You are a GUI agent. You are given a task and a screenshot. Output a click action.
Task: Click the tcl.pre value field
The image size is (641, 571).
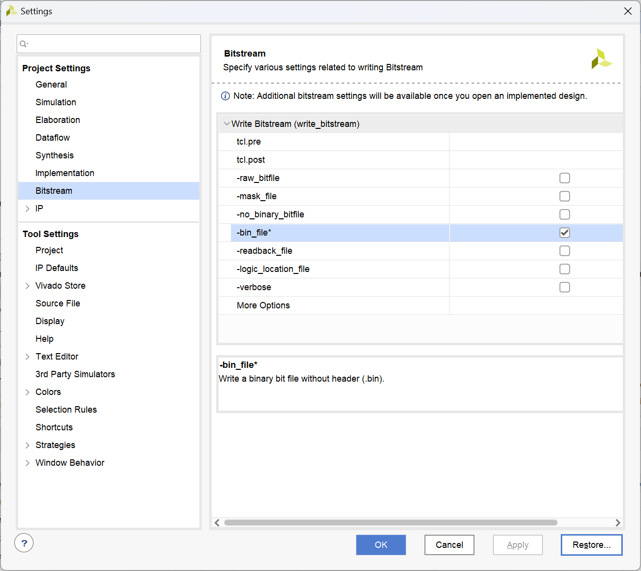click(536, 142)
